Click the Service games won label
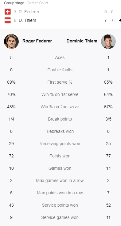Screen dimensions: 121x226 [60, 217]
